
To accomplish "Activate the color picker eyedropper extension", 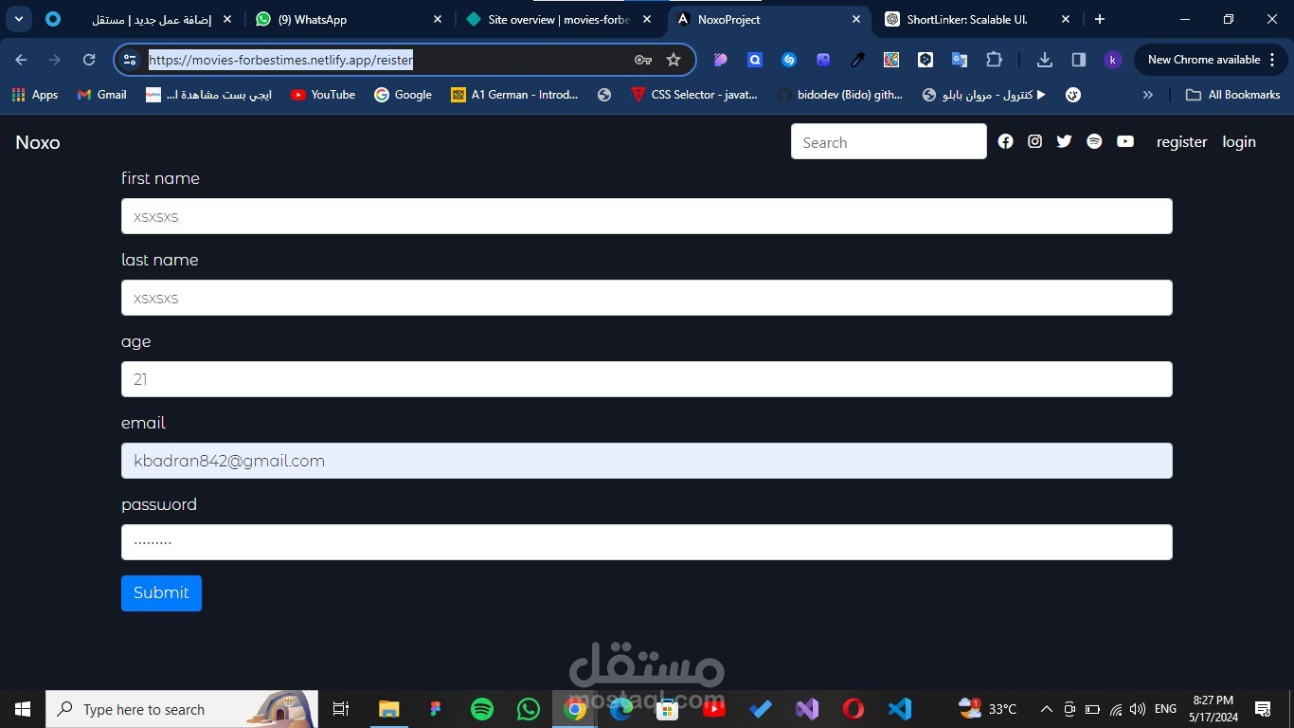I will click(857, 60).
